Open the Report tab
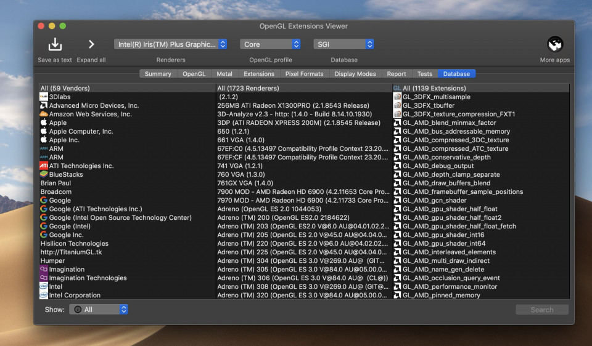The width and height of the screenshot is (592, 346). click(397, 74)
